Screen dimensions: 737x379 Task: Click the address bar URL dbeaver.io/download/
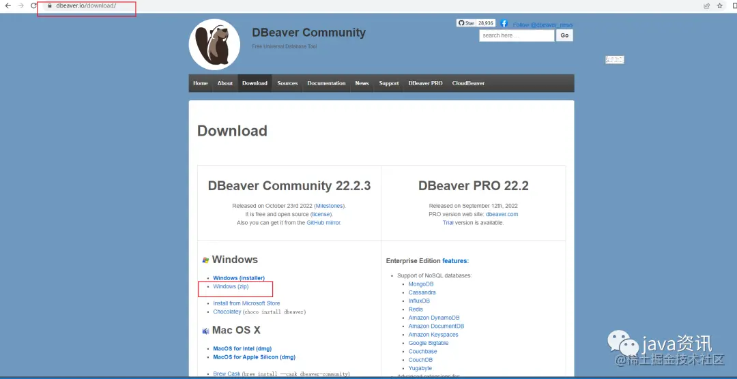tap(85, 6)
